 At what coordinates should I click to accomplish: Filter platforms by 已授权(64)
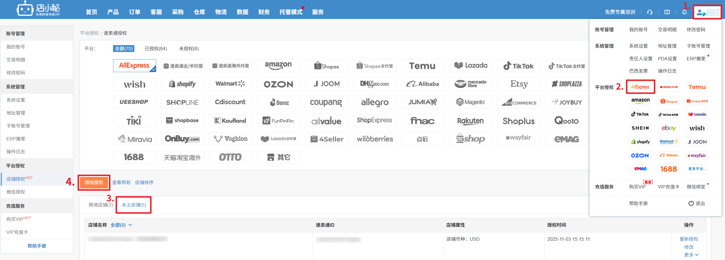(x=156, y=49)
